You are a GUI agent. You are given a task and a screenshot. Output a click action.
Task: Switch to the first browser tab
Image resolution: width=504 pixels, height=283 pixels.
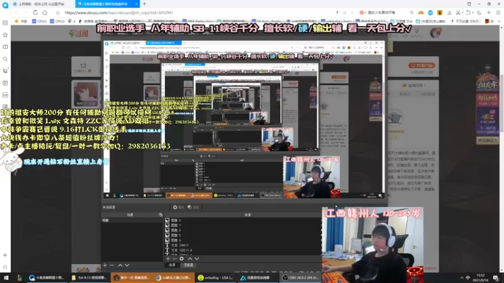(x=43, y=4)
